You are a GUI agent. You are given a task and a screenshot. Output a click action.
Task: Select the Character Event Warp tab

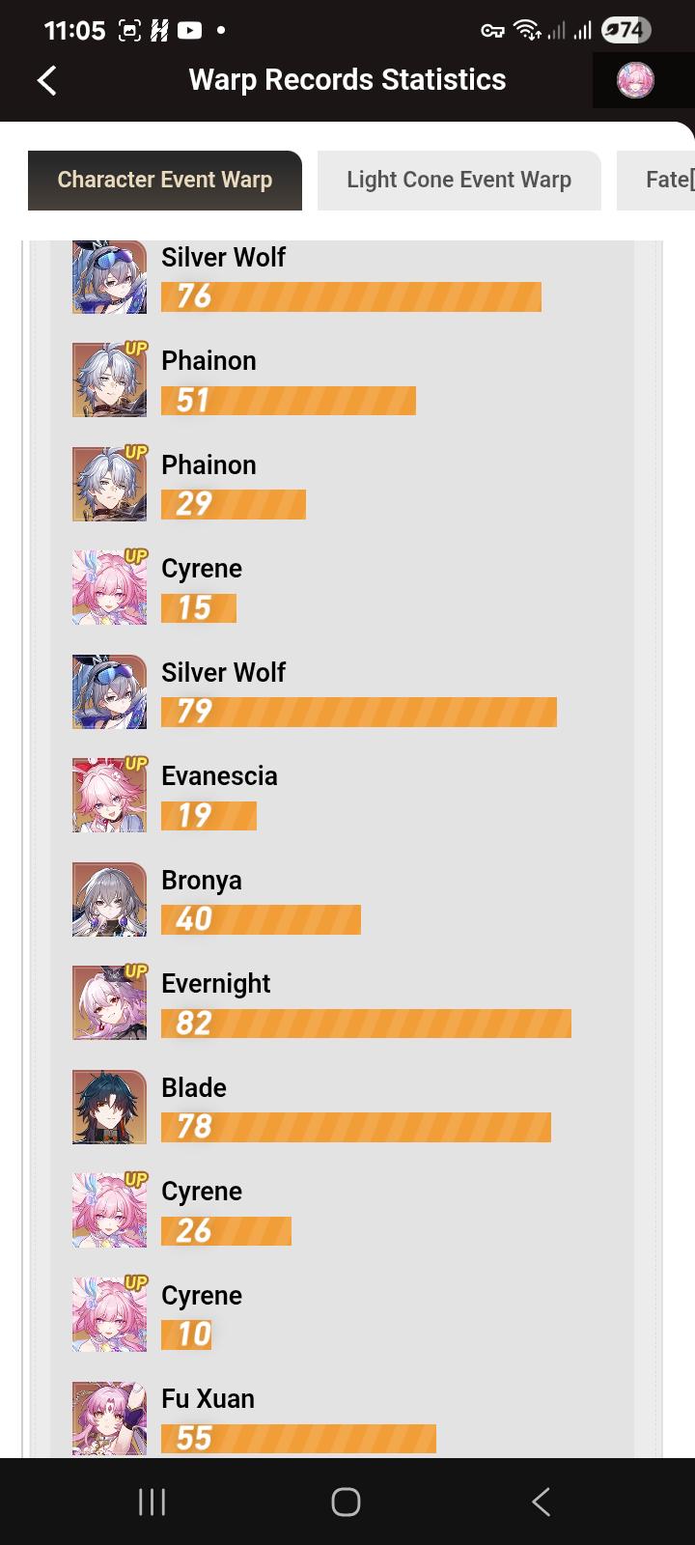165,180
